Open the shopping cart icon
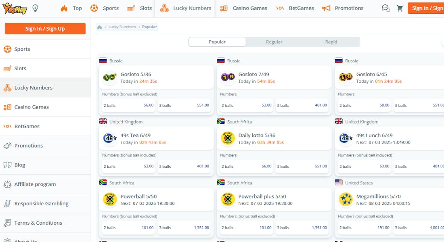This screenshot has height=242, width=444. pos(400,8)
